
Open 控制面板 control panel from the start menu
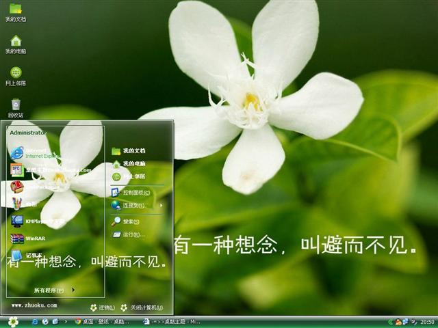pyautogui.click(x=131, y=193)
